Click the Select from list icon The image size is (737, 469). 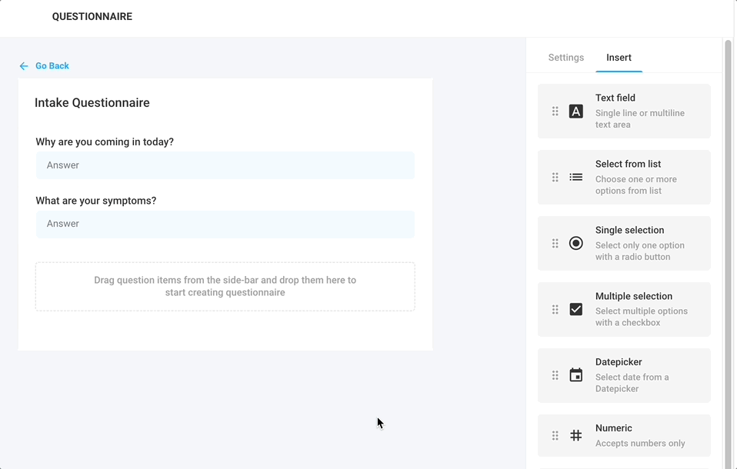coord(575,177)
